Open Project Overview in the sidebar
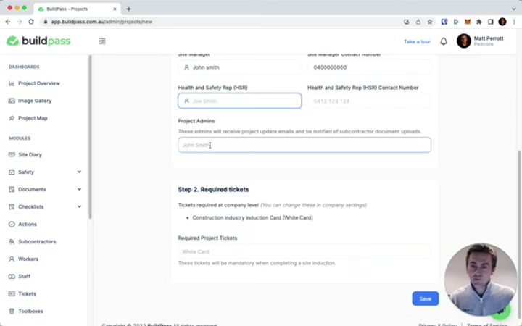 point(39,83)
